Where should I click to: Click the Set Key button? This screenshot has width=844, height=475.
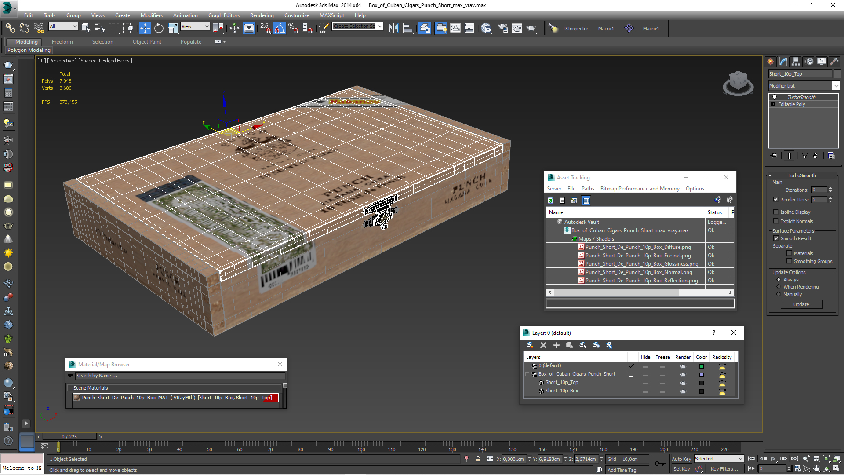tap(681, 469)
